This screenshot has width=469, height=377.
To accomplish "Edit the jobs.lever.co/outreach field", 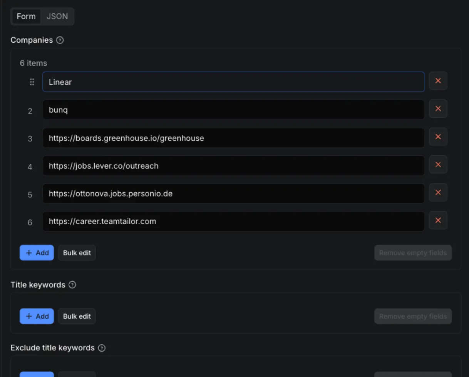I will pos(233,166).
